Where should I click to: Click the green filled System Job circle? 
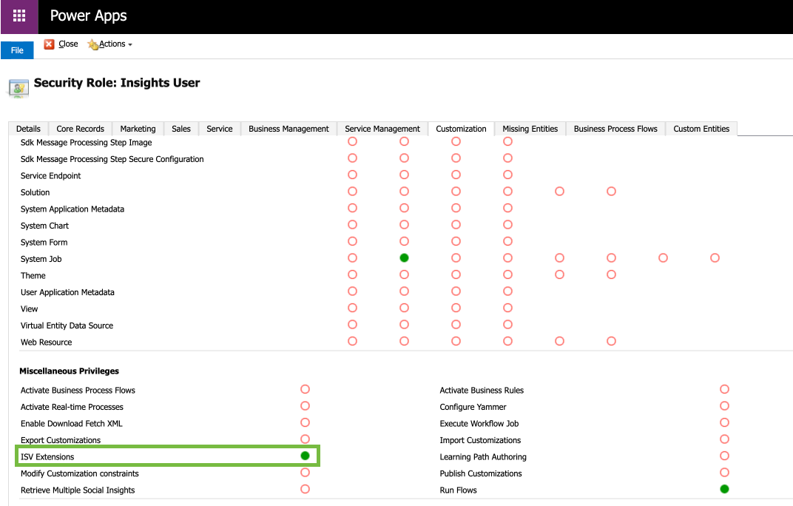coord(404,258)
